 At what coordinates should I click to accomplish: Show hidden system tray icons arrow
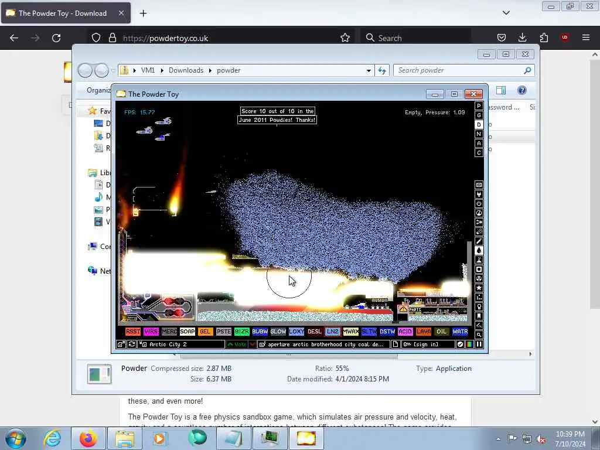click(498, 439)
